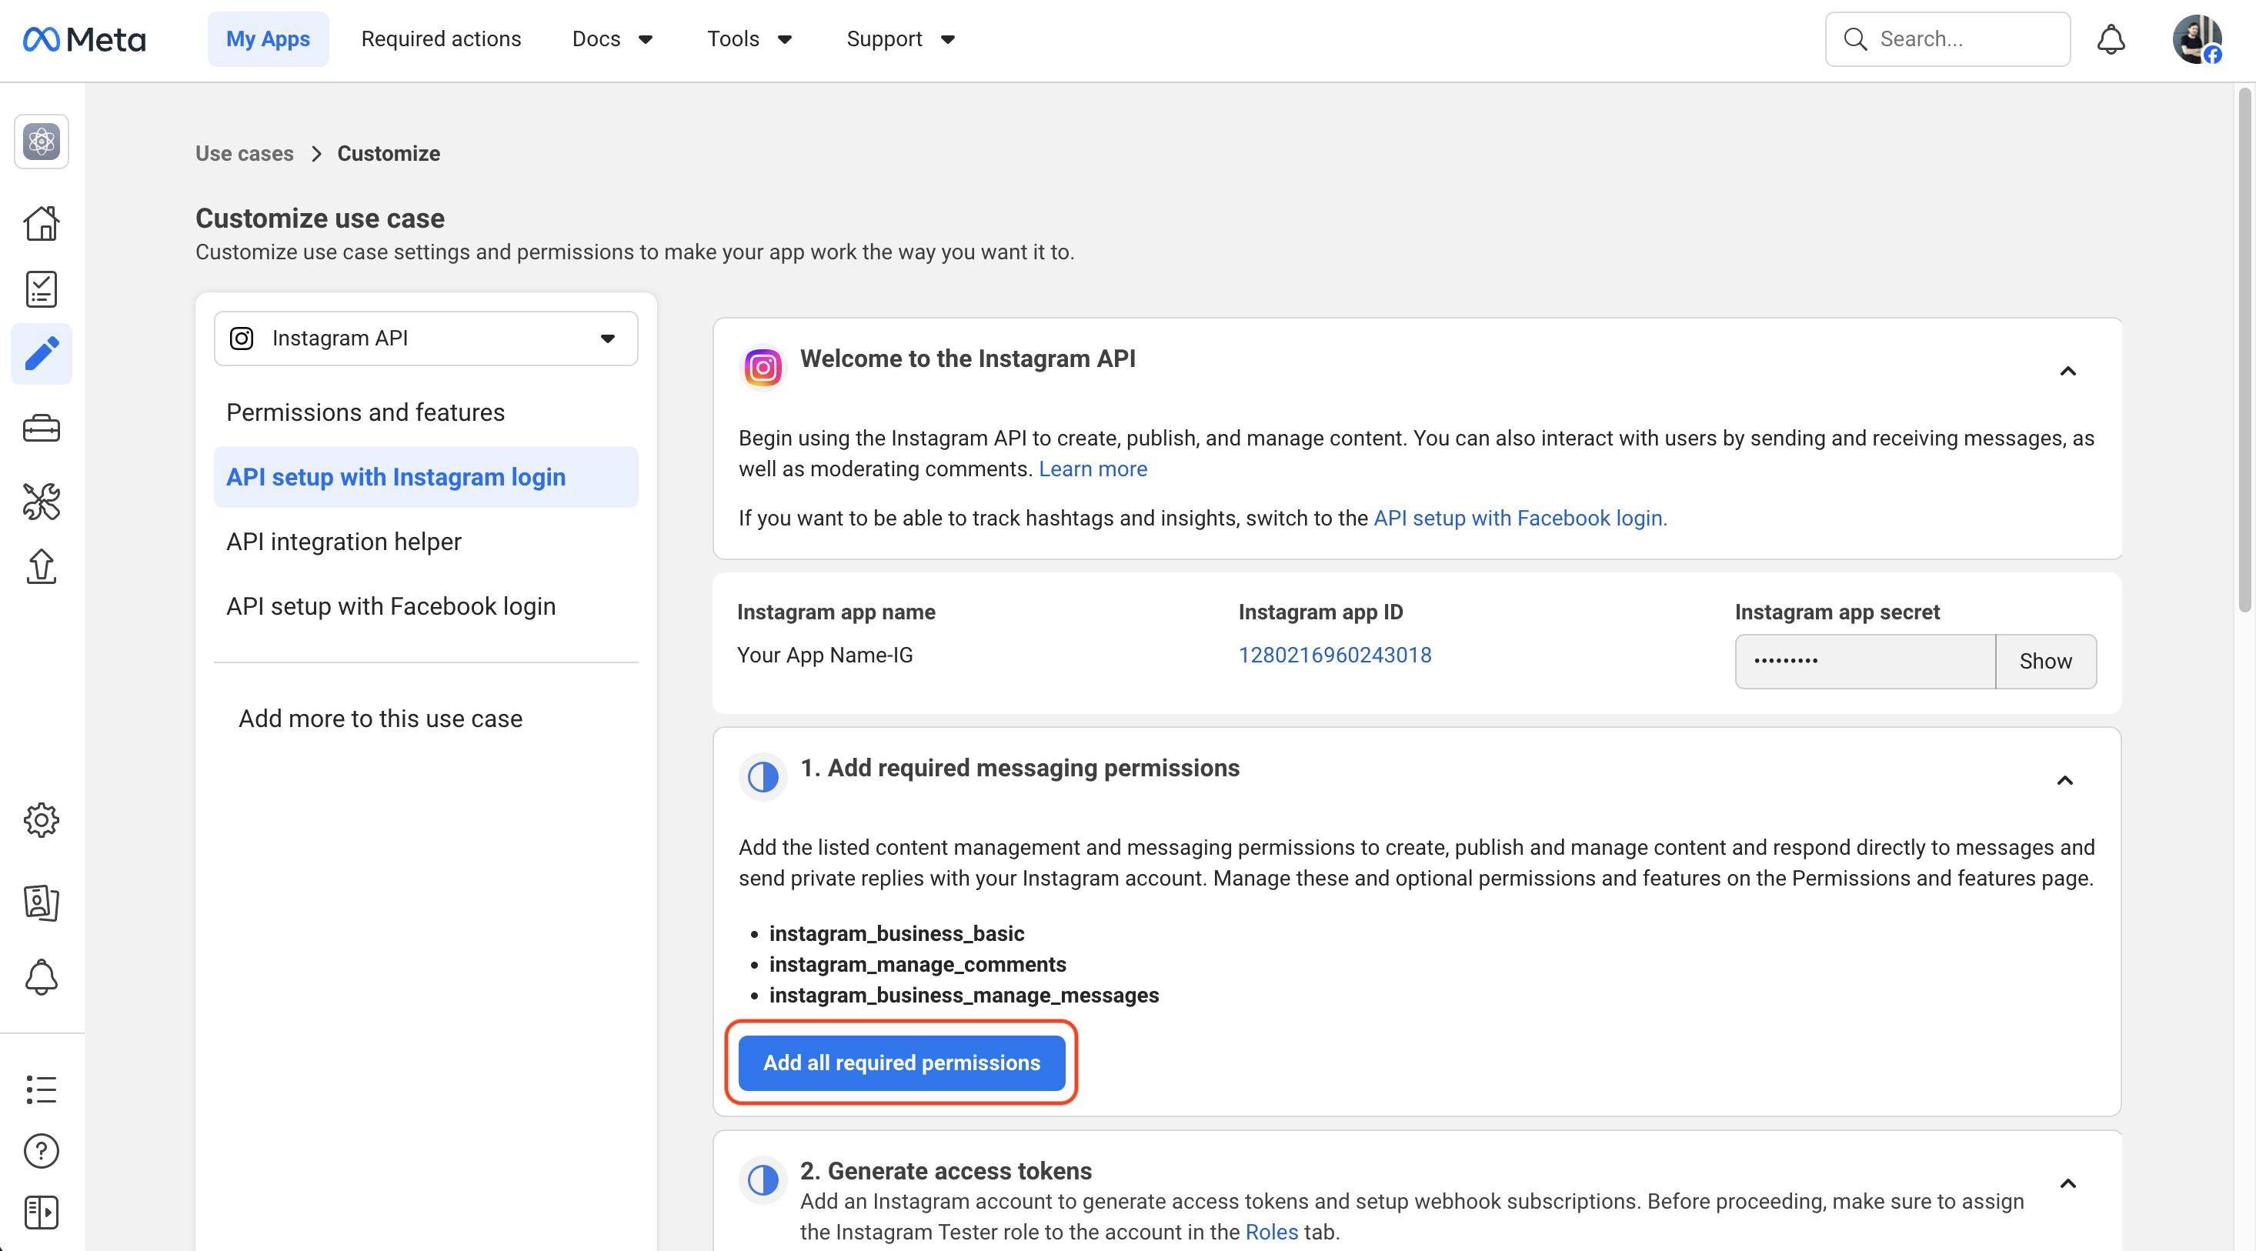Select the use cases pencil icon
Screen dimensions: 2256x1251
(41, 354)
